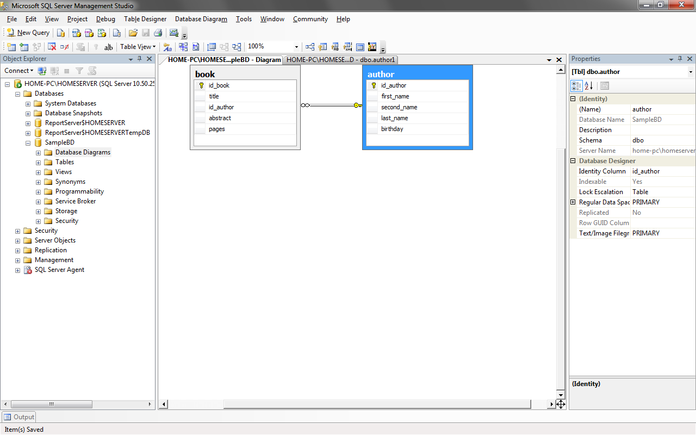Open Manage XML Indexes icon
This screenshot has height=435, width=696.
(347, 47)
